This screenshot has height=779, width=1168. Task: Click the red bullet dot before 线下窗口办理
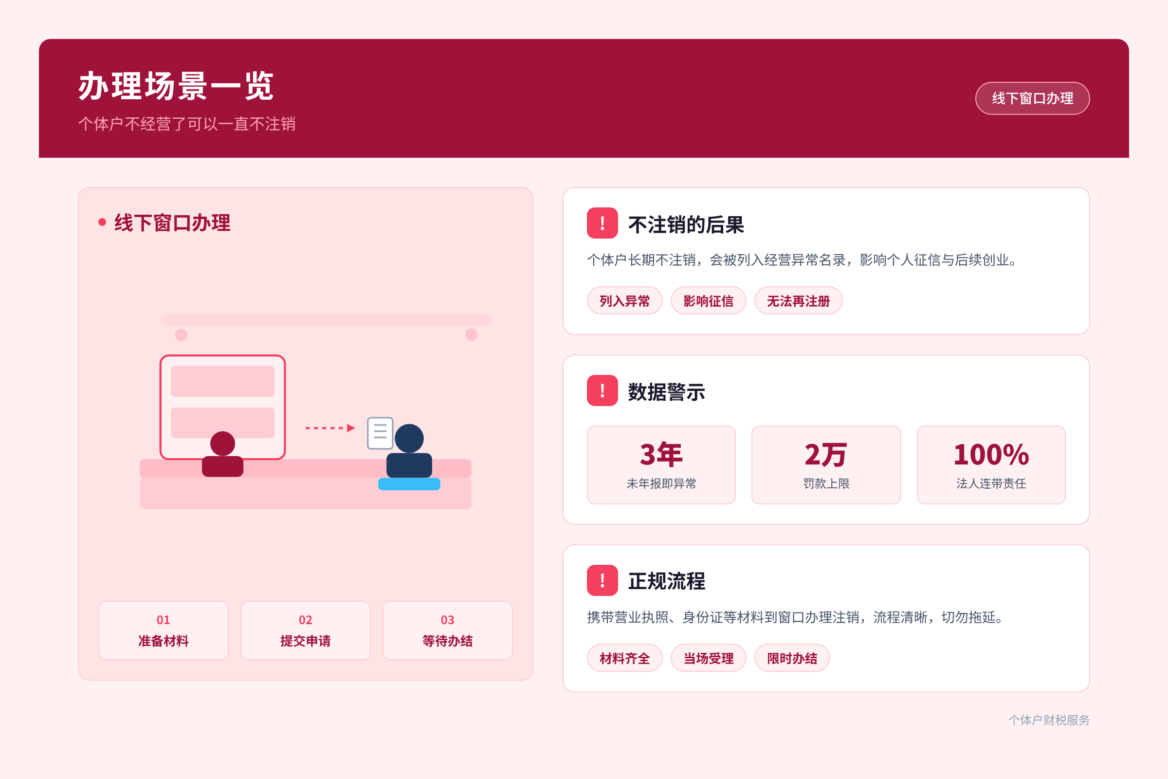102,222
